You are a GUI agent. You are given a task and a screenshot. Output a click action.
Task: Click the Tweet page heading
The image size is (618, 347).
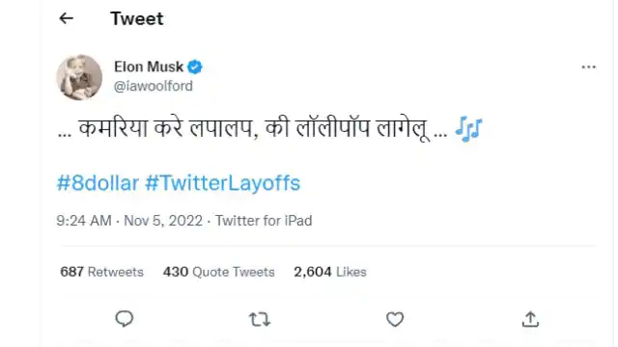click(x=137, y=18)
